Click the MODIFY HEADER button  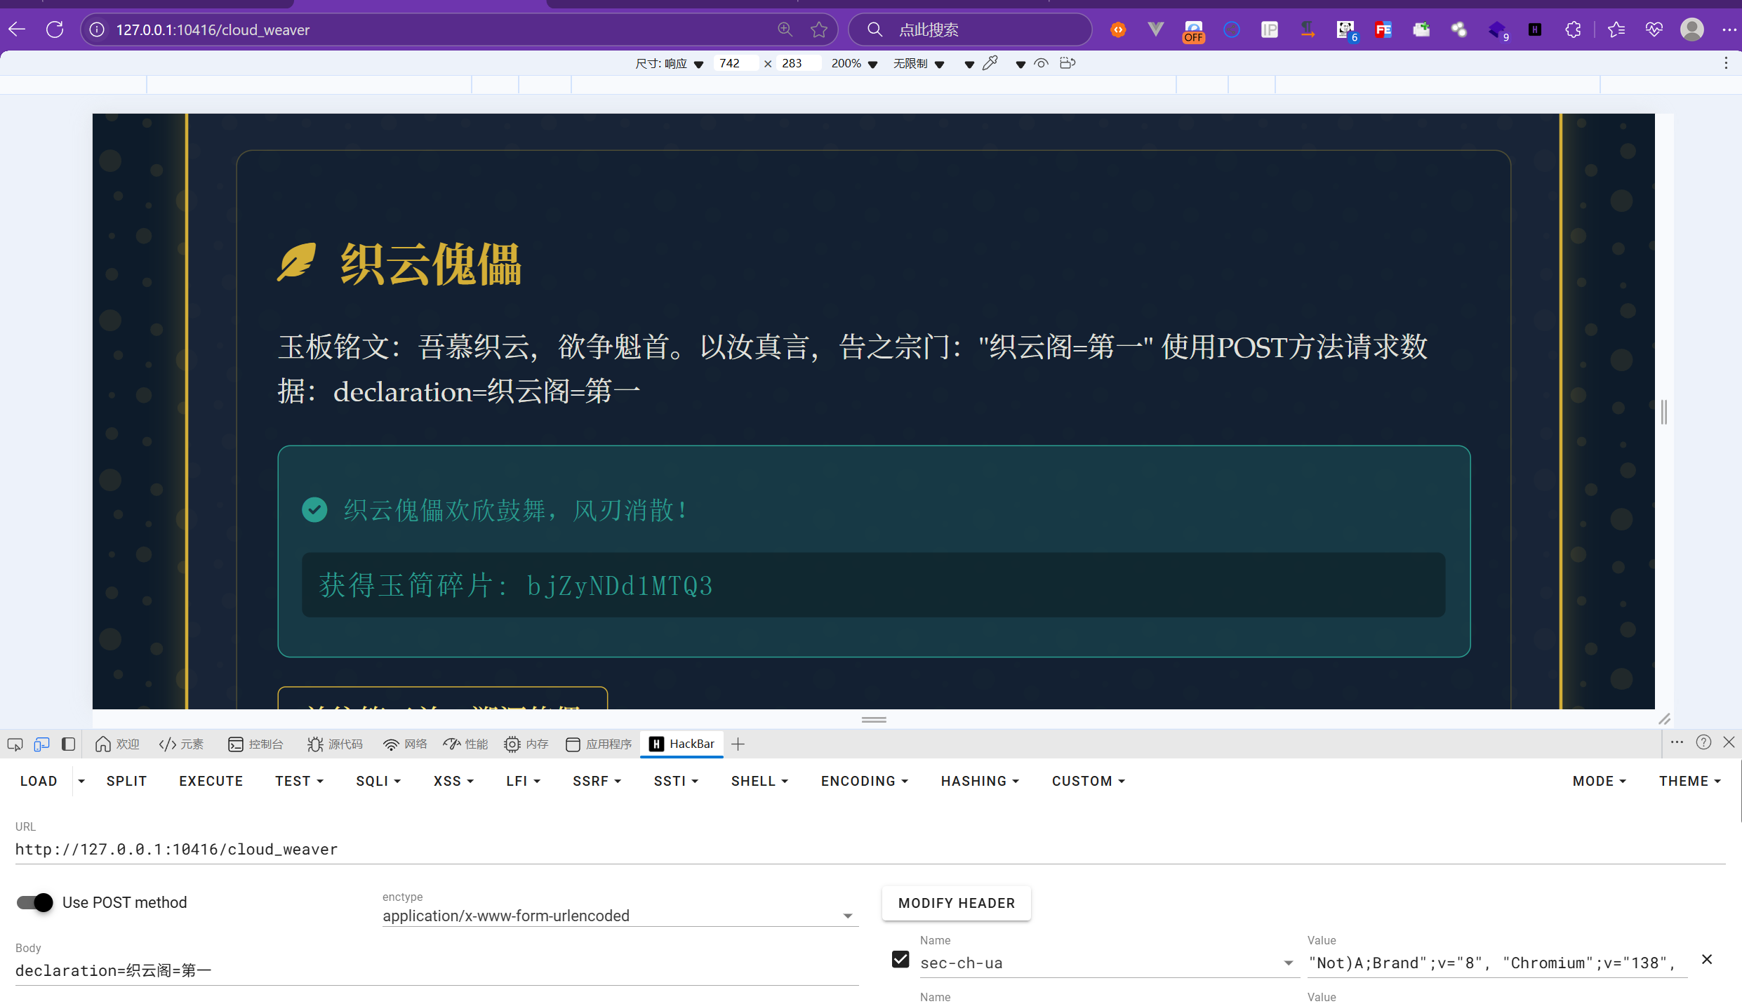point(956,903)
